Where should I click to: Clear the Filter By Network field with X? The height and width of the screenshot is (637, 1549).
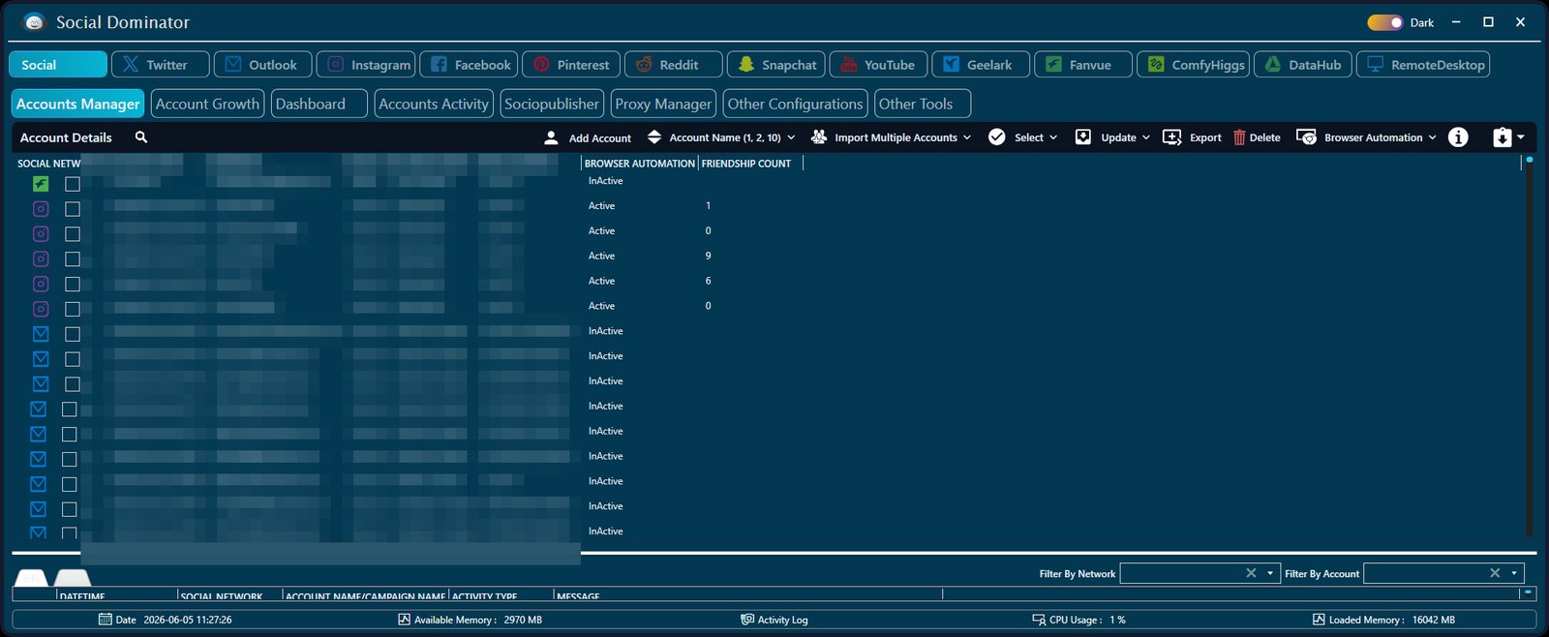1251,573
